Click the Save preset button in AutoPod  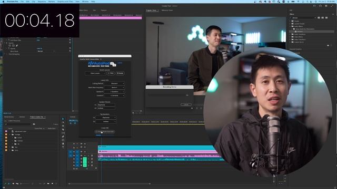coord(111,73)
